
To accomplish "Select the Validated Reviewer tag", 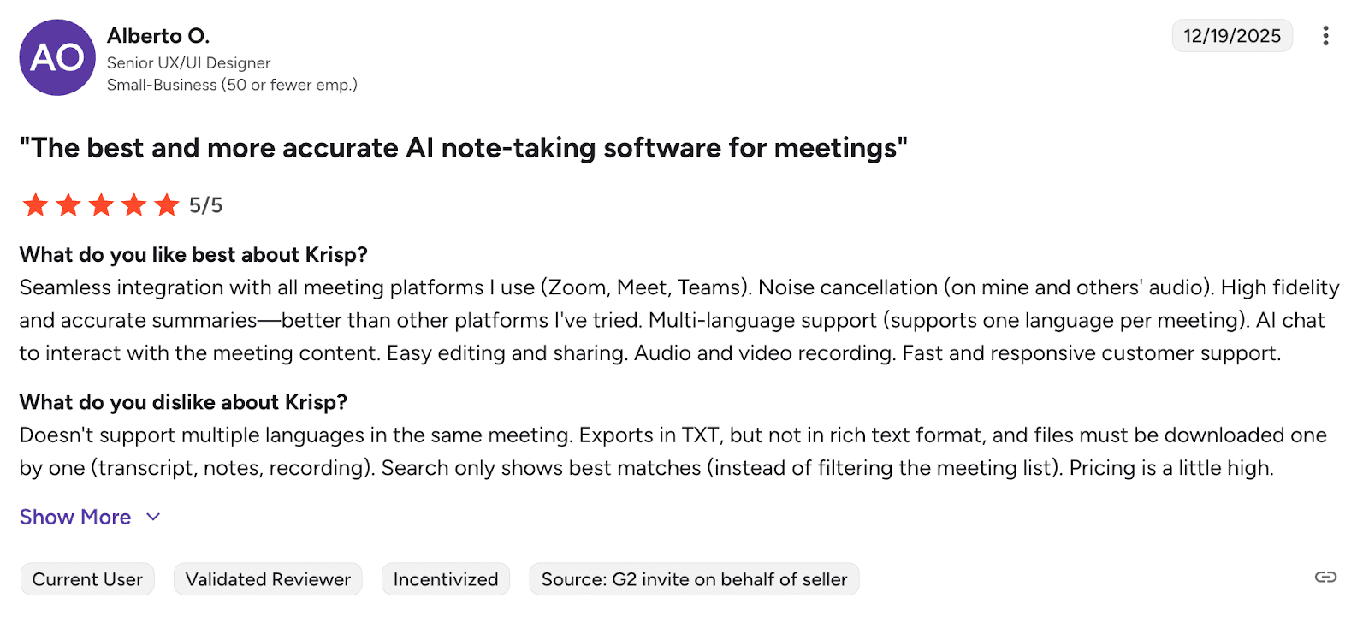I will pos(268,579).
